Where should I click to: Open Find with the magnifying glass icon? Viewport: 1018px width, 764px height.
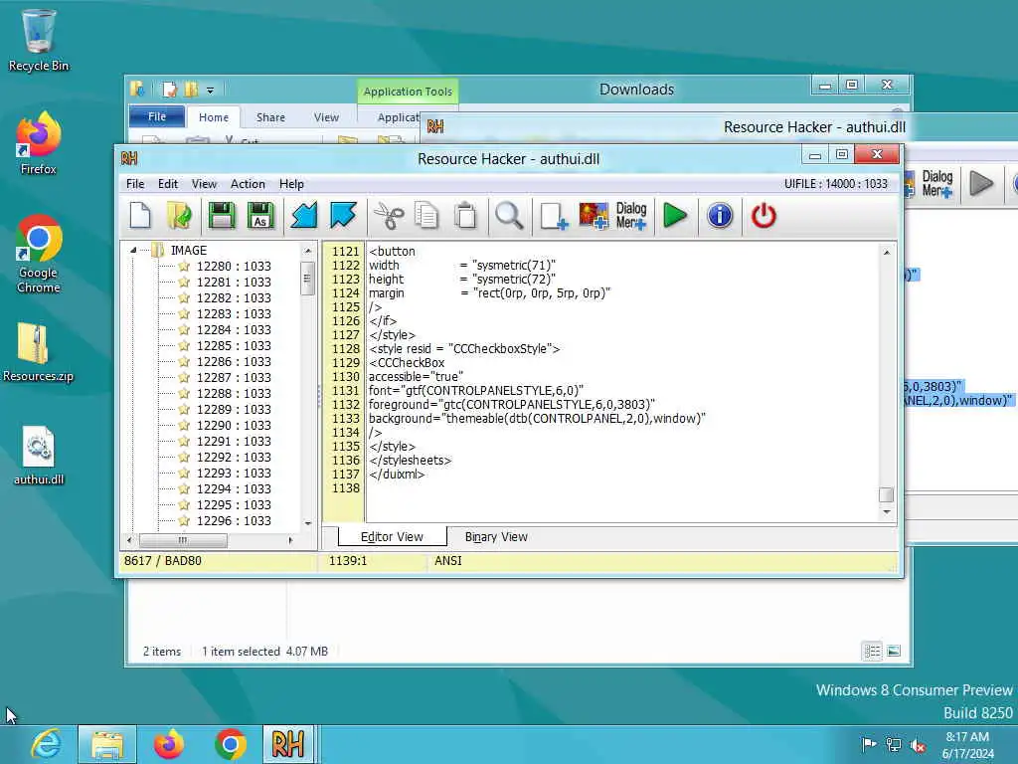(x=509, y=216)
